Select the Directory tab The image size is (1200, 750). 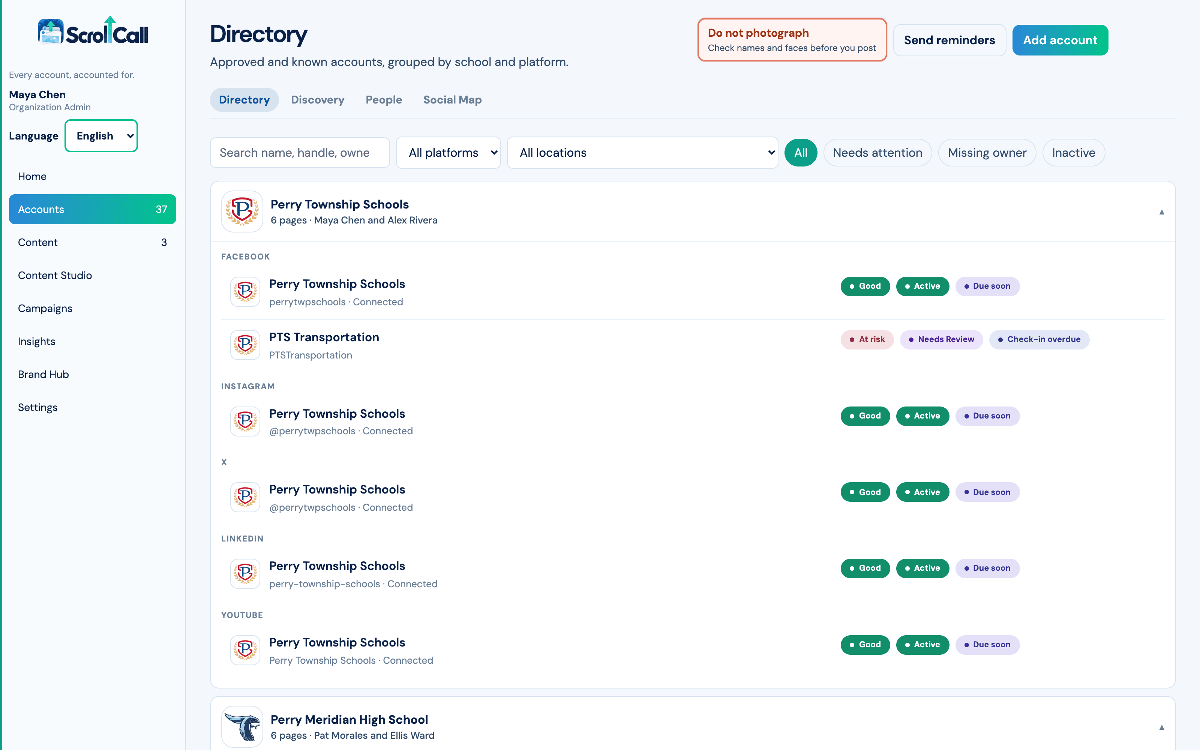coord(244,100)
